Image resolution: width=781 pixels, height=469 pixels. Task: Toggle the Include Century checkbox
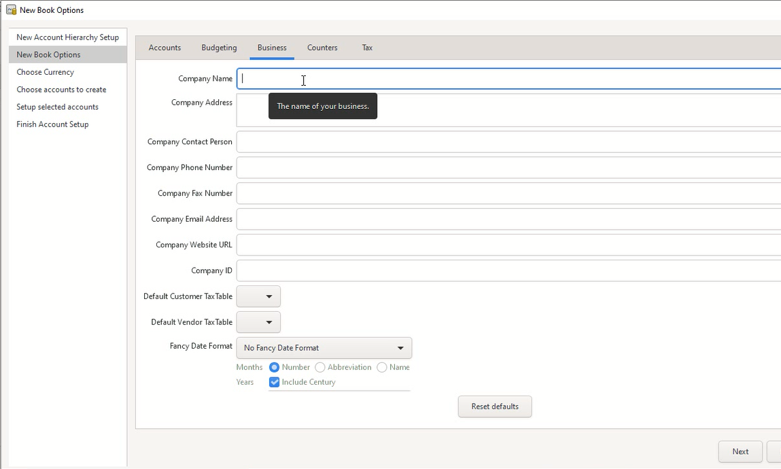click(275, 382)
